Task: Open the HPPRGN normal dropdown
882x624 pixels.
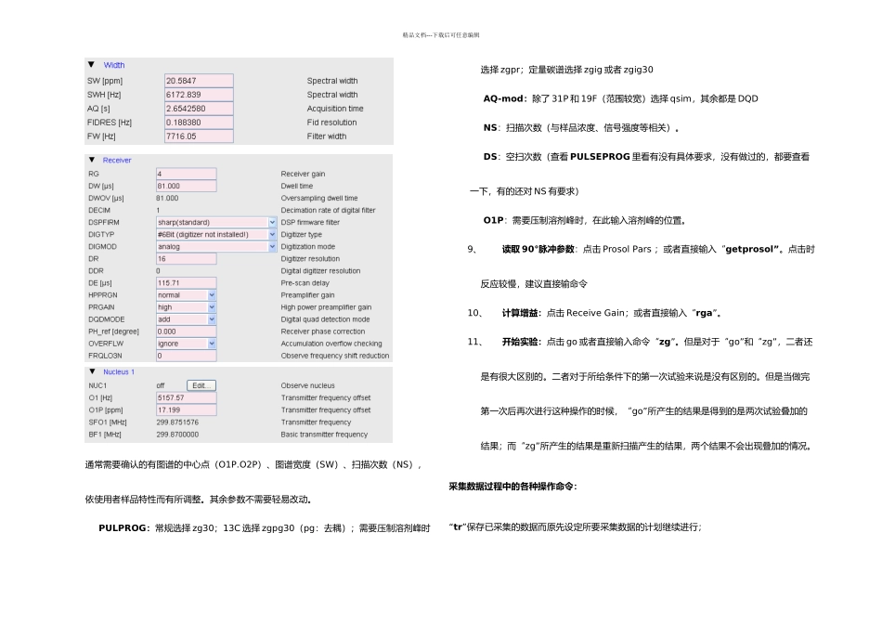Action: 212,295
